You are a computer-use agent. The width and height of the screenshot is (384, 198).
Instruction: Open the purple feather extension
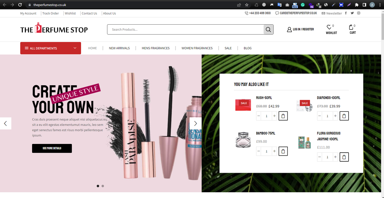tap(349, 5)
